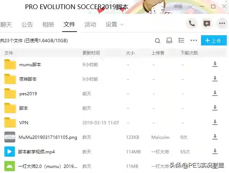Sort by 更新时间 column header
229x173 pixels.
tap(91, 53)
